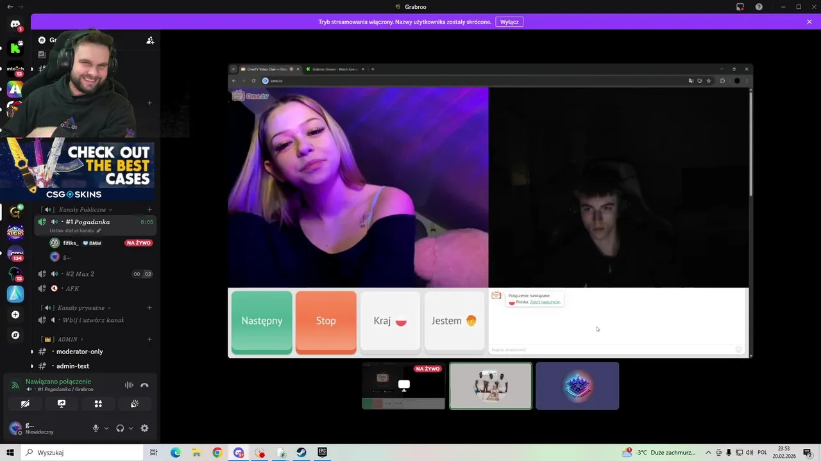Image resolution: width=821 pixels, height=461 pixels.
Task: Go back with the Discord title bar arrow
Action: 10,6
